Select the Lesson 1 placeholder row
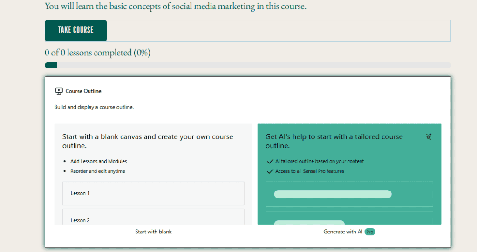 (153, 194)
